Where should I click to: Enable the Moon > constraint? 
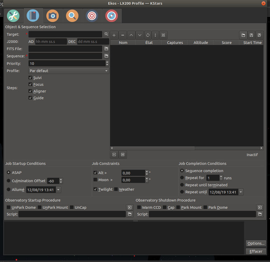95,180
